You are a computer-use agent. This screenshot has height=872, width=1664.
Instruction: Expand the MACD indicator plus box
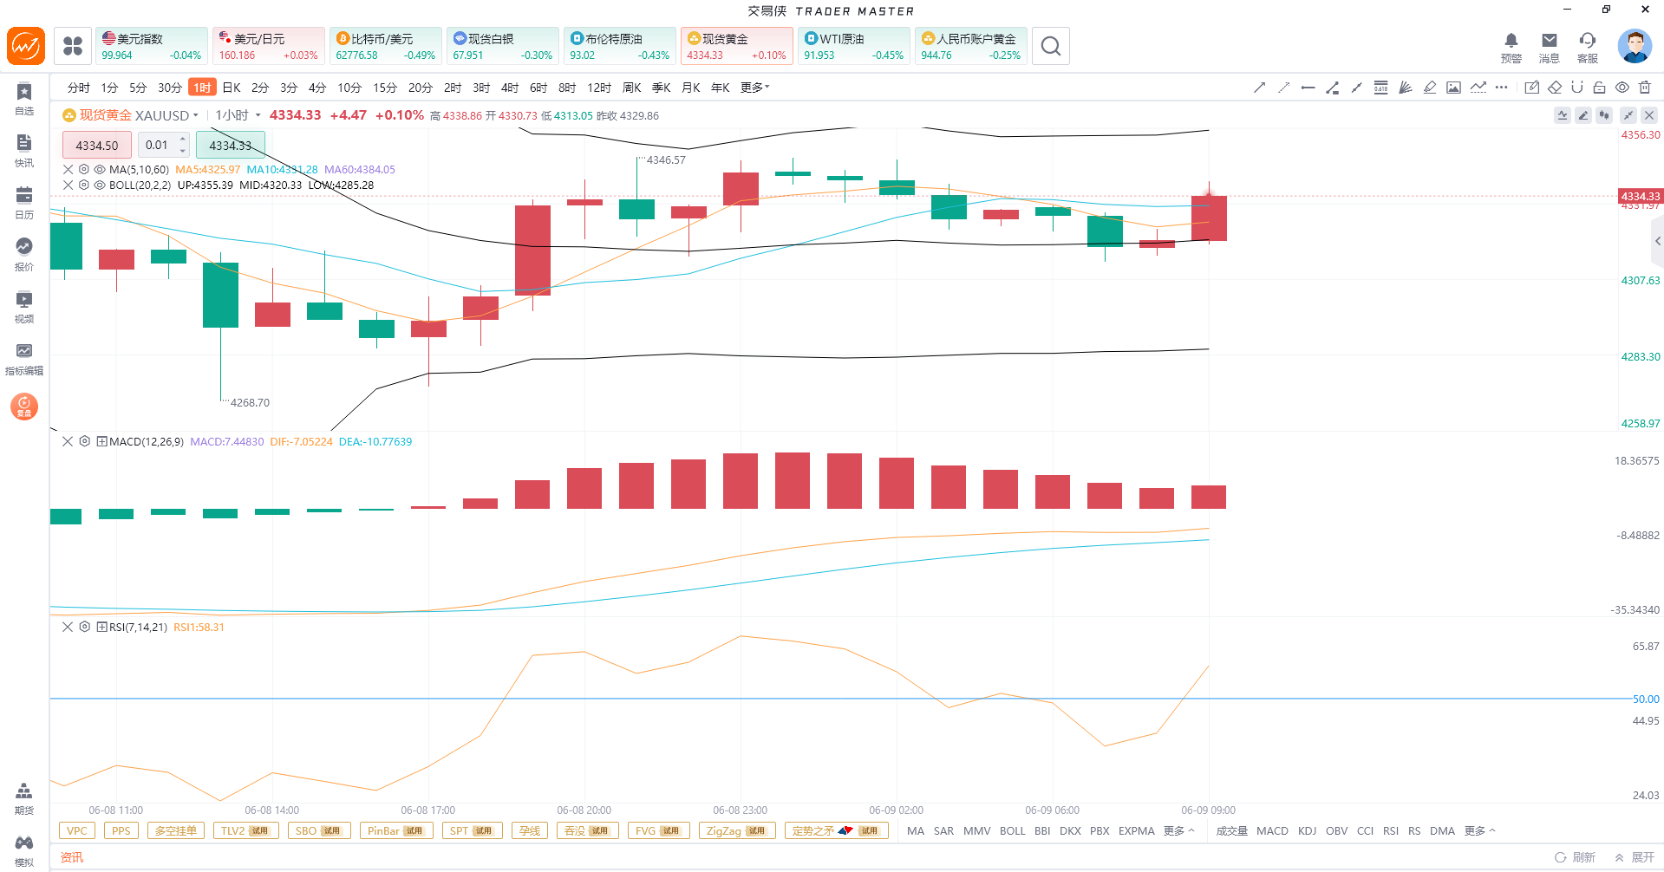[x=101, y=441]
